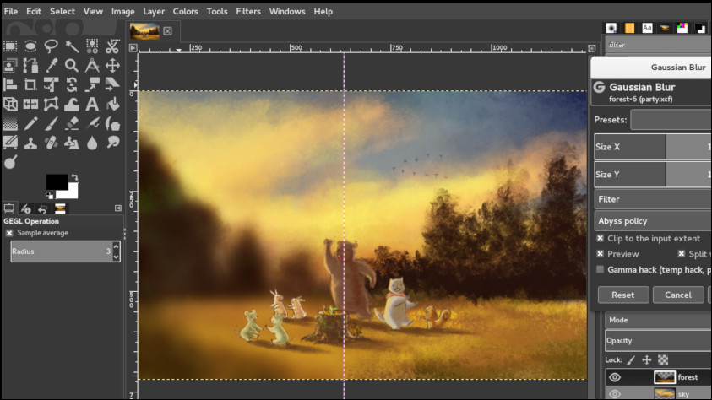This screenshot has height=400, width=712.
Task: Open the Select menu
Action: click(x=63, y=11)
